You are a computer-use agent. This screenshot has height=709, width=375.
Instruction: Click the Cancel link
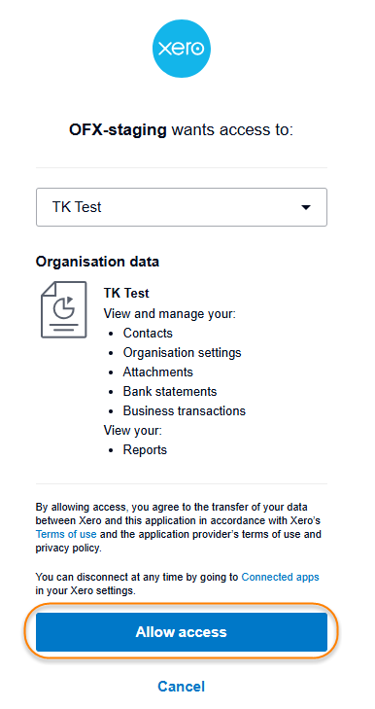(181, 687)
